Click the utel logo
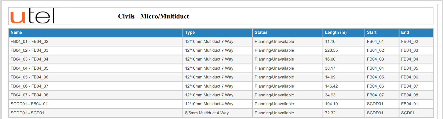This screenshot has width=443, height=119. click(32, 16)
